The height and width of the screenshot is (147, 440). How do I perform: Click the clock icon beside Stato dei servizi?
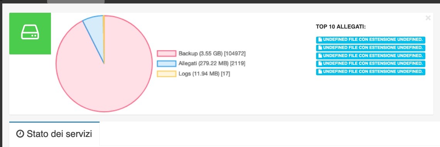coord(20,134)
